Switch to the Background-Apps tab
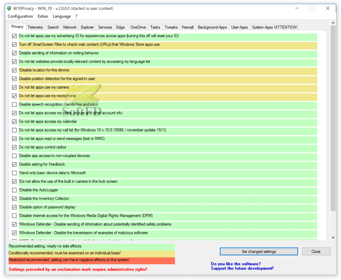The width and height of the screenshot is (341, 280). point(212,27)
